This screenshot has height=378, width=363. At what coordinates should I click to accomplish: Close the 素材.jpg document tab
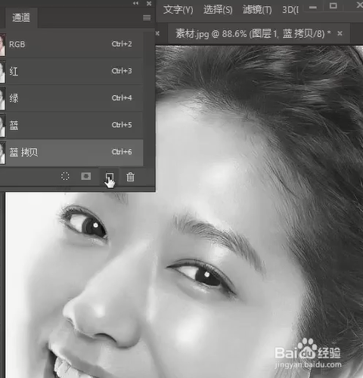[340, 33]
